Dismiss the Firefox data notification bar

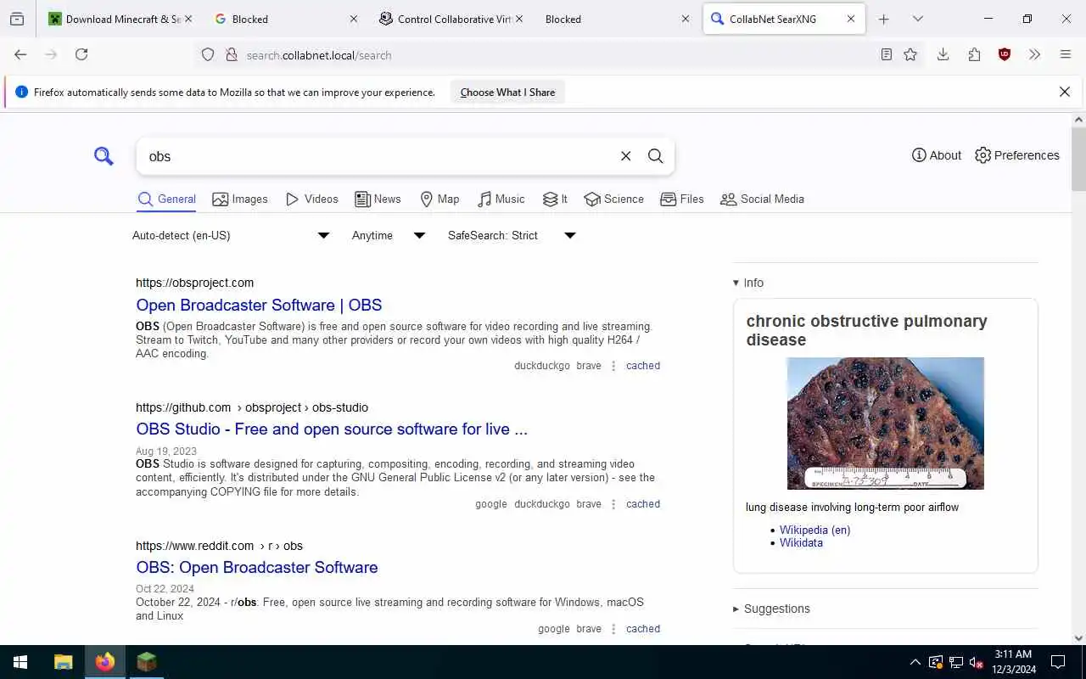[1065, 92]
